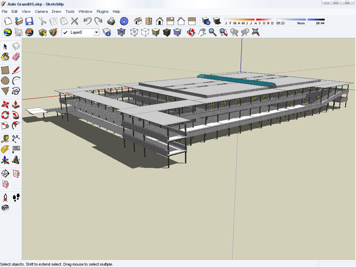Choose the Paint Bucket tool
Screen dimensions: 356x267
[x=5, y=57]
